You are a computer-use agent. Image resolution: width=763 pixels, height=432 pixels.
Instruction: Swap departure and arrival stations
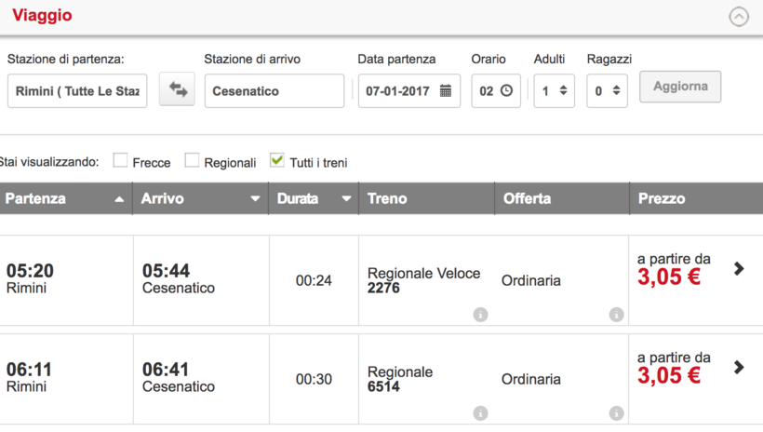(177, 90)
